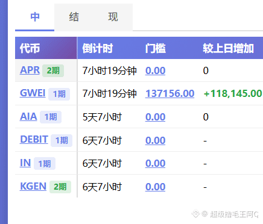Switch to the 中 tab
The height and width of the screenshot is (224, 263).
pyautogui.click(x=35, y=17)
